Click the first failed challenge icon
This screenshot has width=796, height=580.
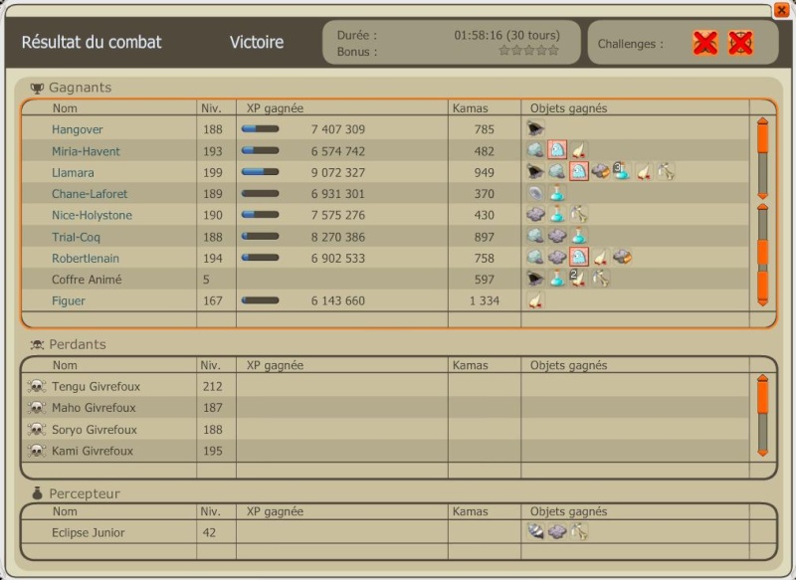[x=705, y=43]
